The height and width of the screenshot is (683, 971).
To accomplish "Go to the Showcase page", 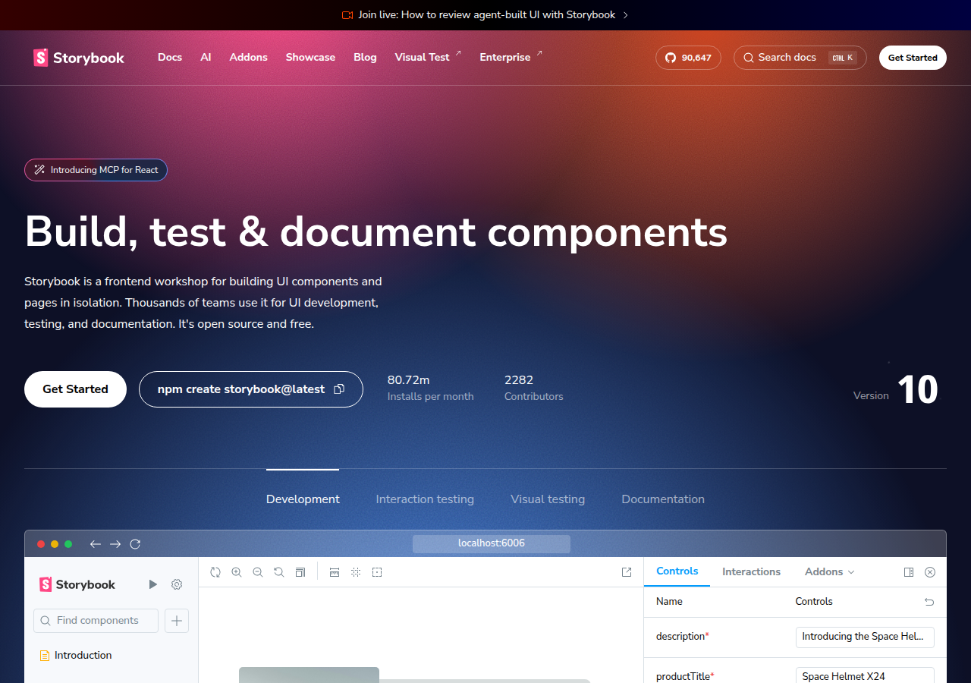I will 310,57.
